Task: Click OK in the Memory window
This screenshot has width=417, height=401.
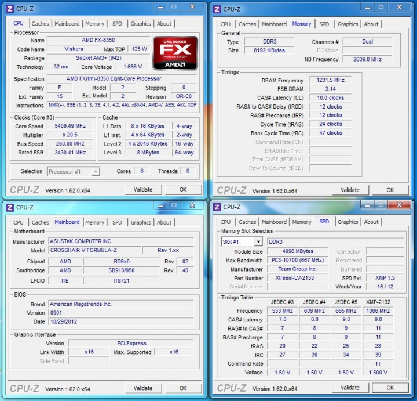Action: click(x=390, y=190)
